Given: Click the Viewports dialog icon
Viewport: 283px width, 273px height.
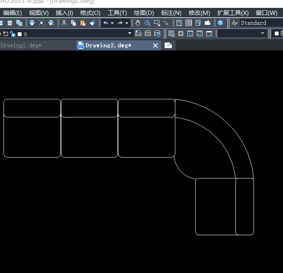Looking at the screenshot, I should [x=171, y=33].
